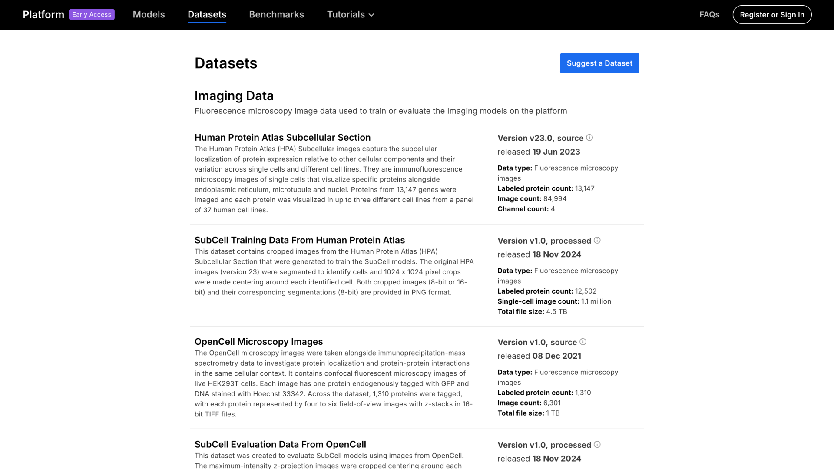Click the Platform logo in the navigation bar
Image resolution: width=834 pixels, height=469 pixels.
click(x=43, y=14)
